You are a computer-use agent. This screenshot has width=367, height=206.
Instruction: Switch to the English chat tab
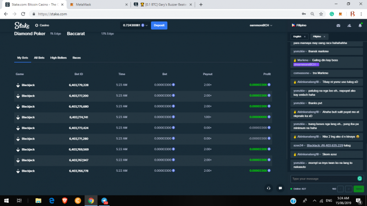click(x=297, y=37)
